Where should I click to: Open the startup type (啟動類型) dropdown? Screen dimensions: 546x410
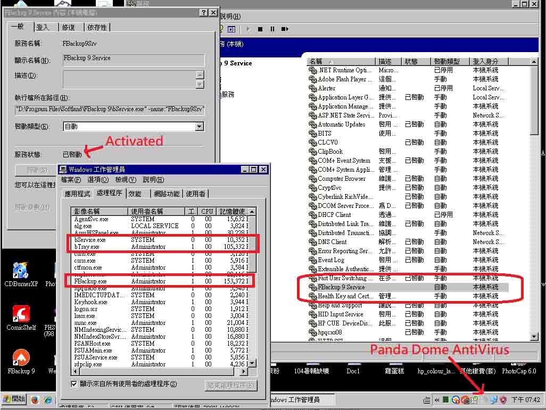pos(199,127)
